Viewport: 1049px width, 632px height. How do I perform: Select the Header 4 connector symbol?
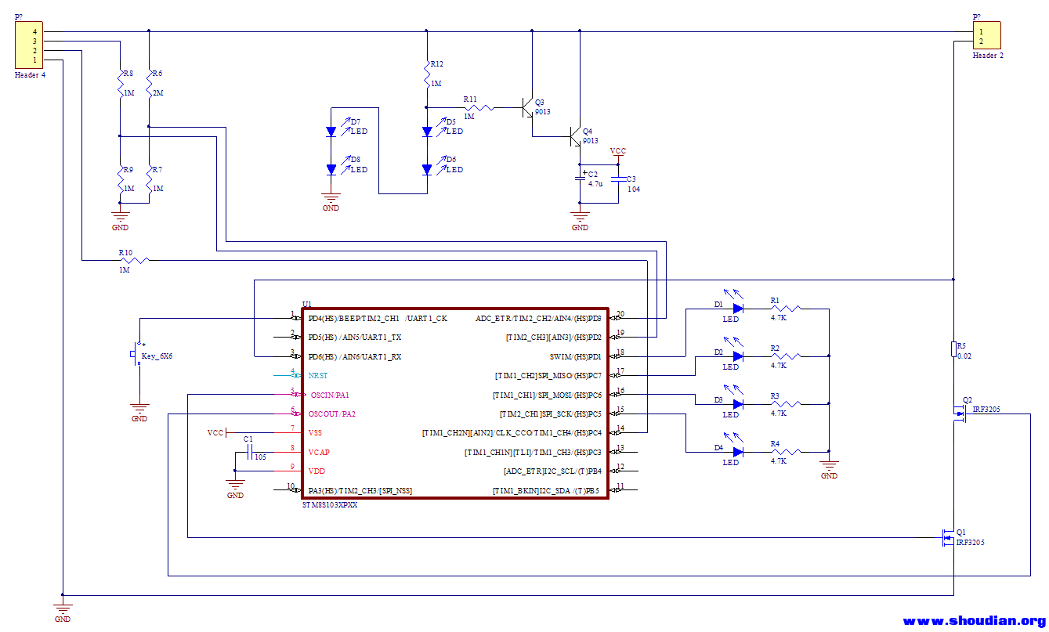coord(30,45)
